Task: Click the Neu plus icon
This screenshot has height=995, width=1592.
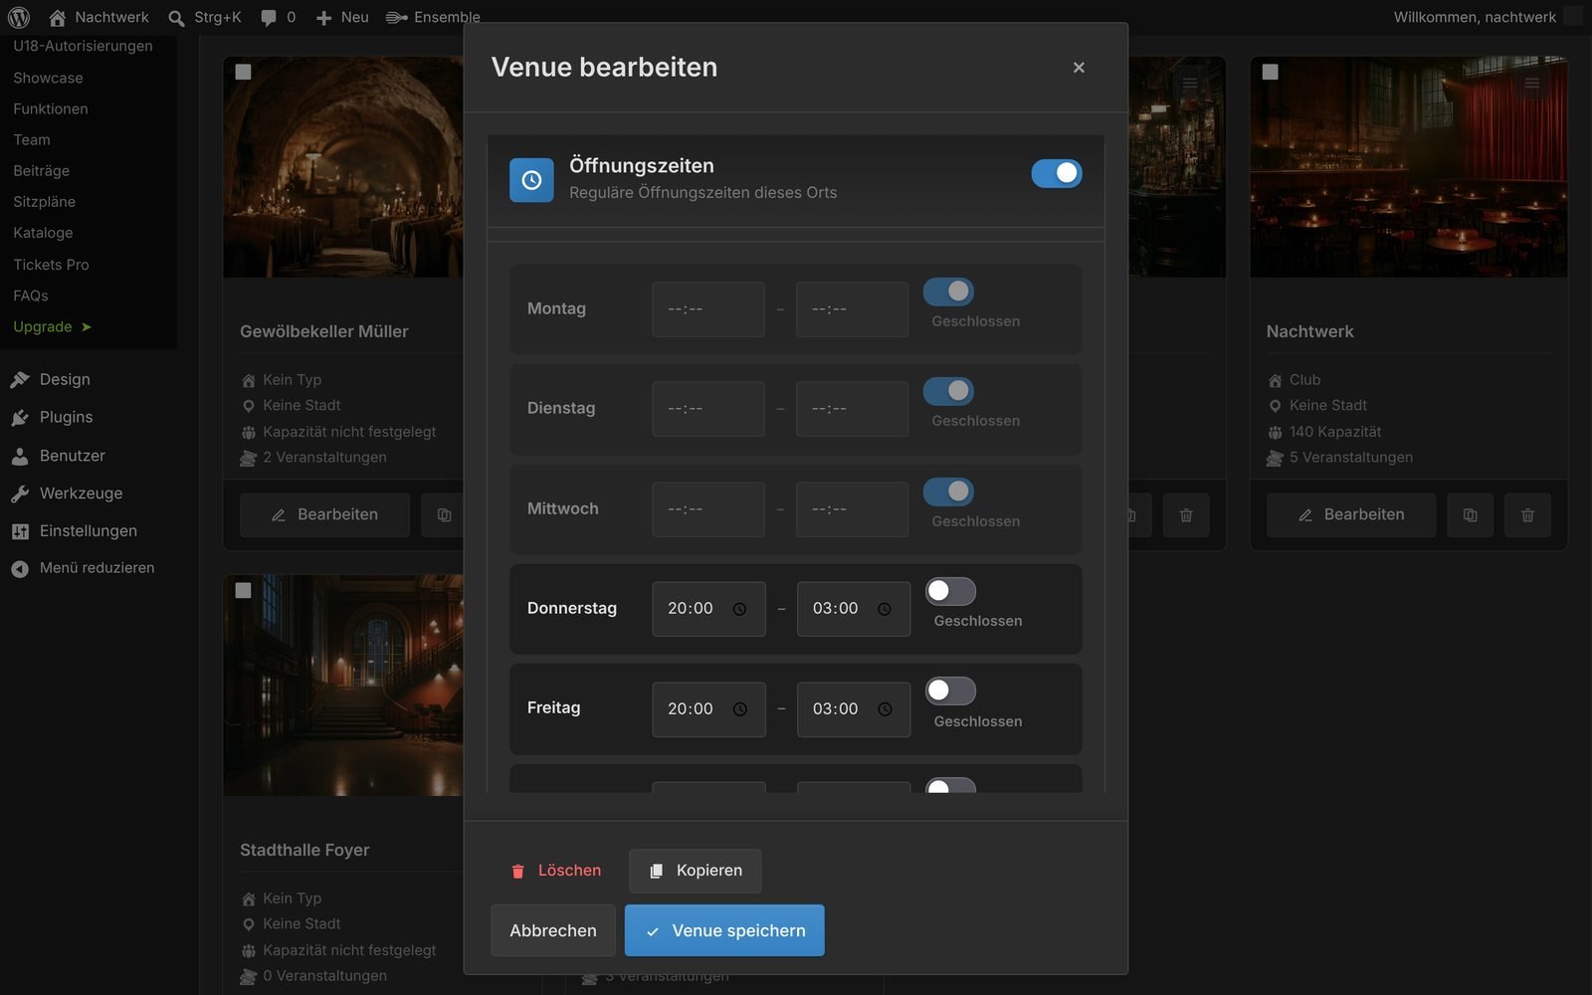Action: (323, 17)
